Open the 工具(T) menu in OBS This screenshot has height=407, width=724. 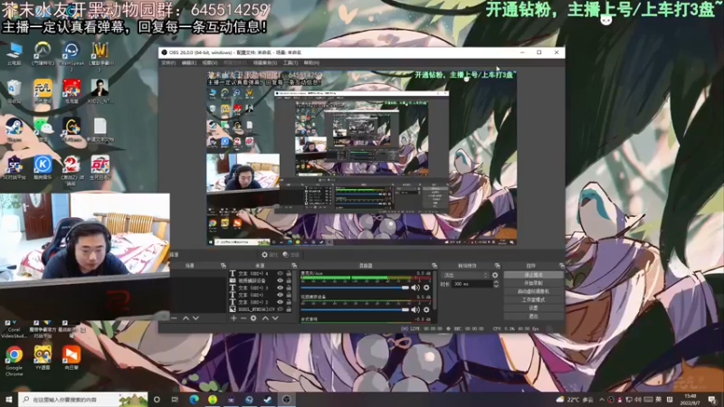[x=291, y=62]
